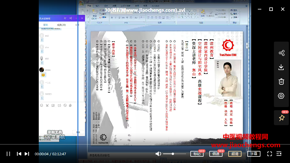Click the 新建幻灯片 new slide button
The image size is (290, 163).
pyautogui.click(x=94, y=14)
